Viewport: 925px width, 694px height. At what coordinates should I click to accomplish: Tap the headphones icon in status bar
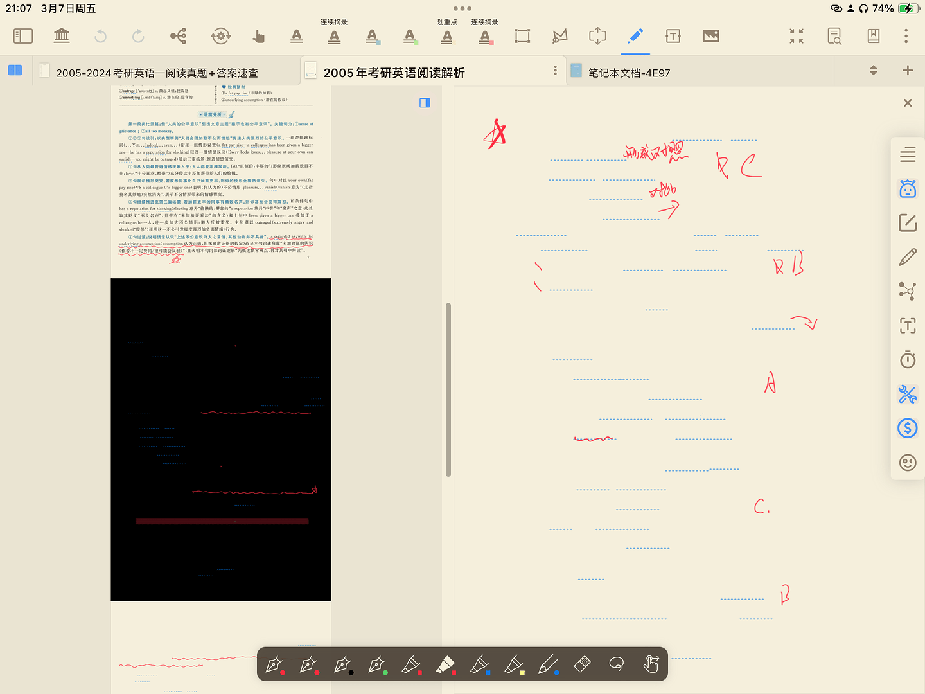point(863,8)
